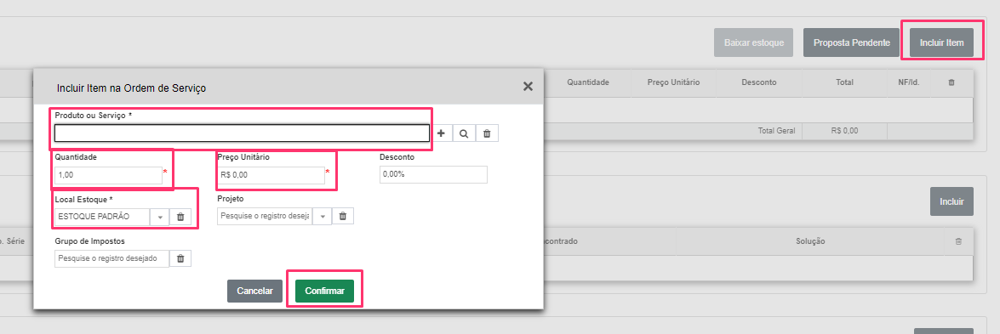
Task: Focus the Produto ou Serviço input field
Action: point(242,133)
